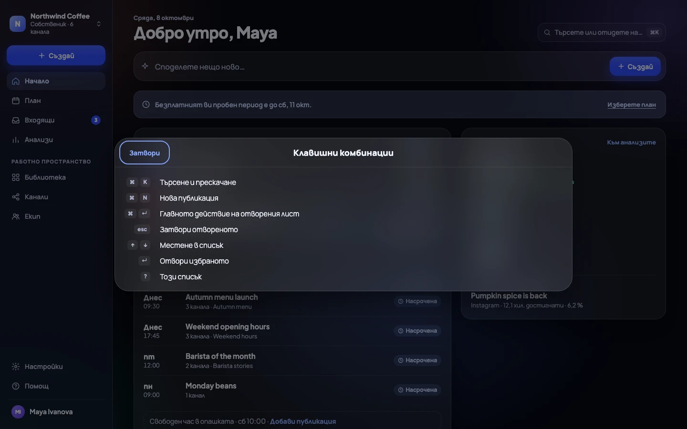The image size is (687, 429).
Task: Open the Анализи bar-chart icon
Action: tap(16, 140)
